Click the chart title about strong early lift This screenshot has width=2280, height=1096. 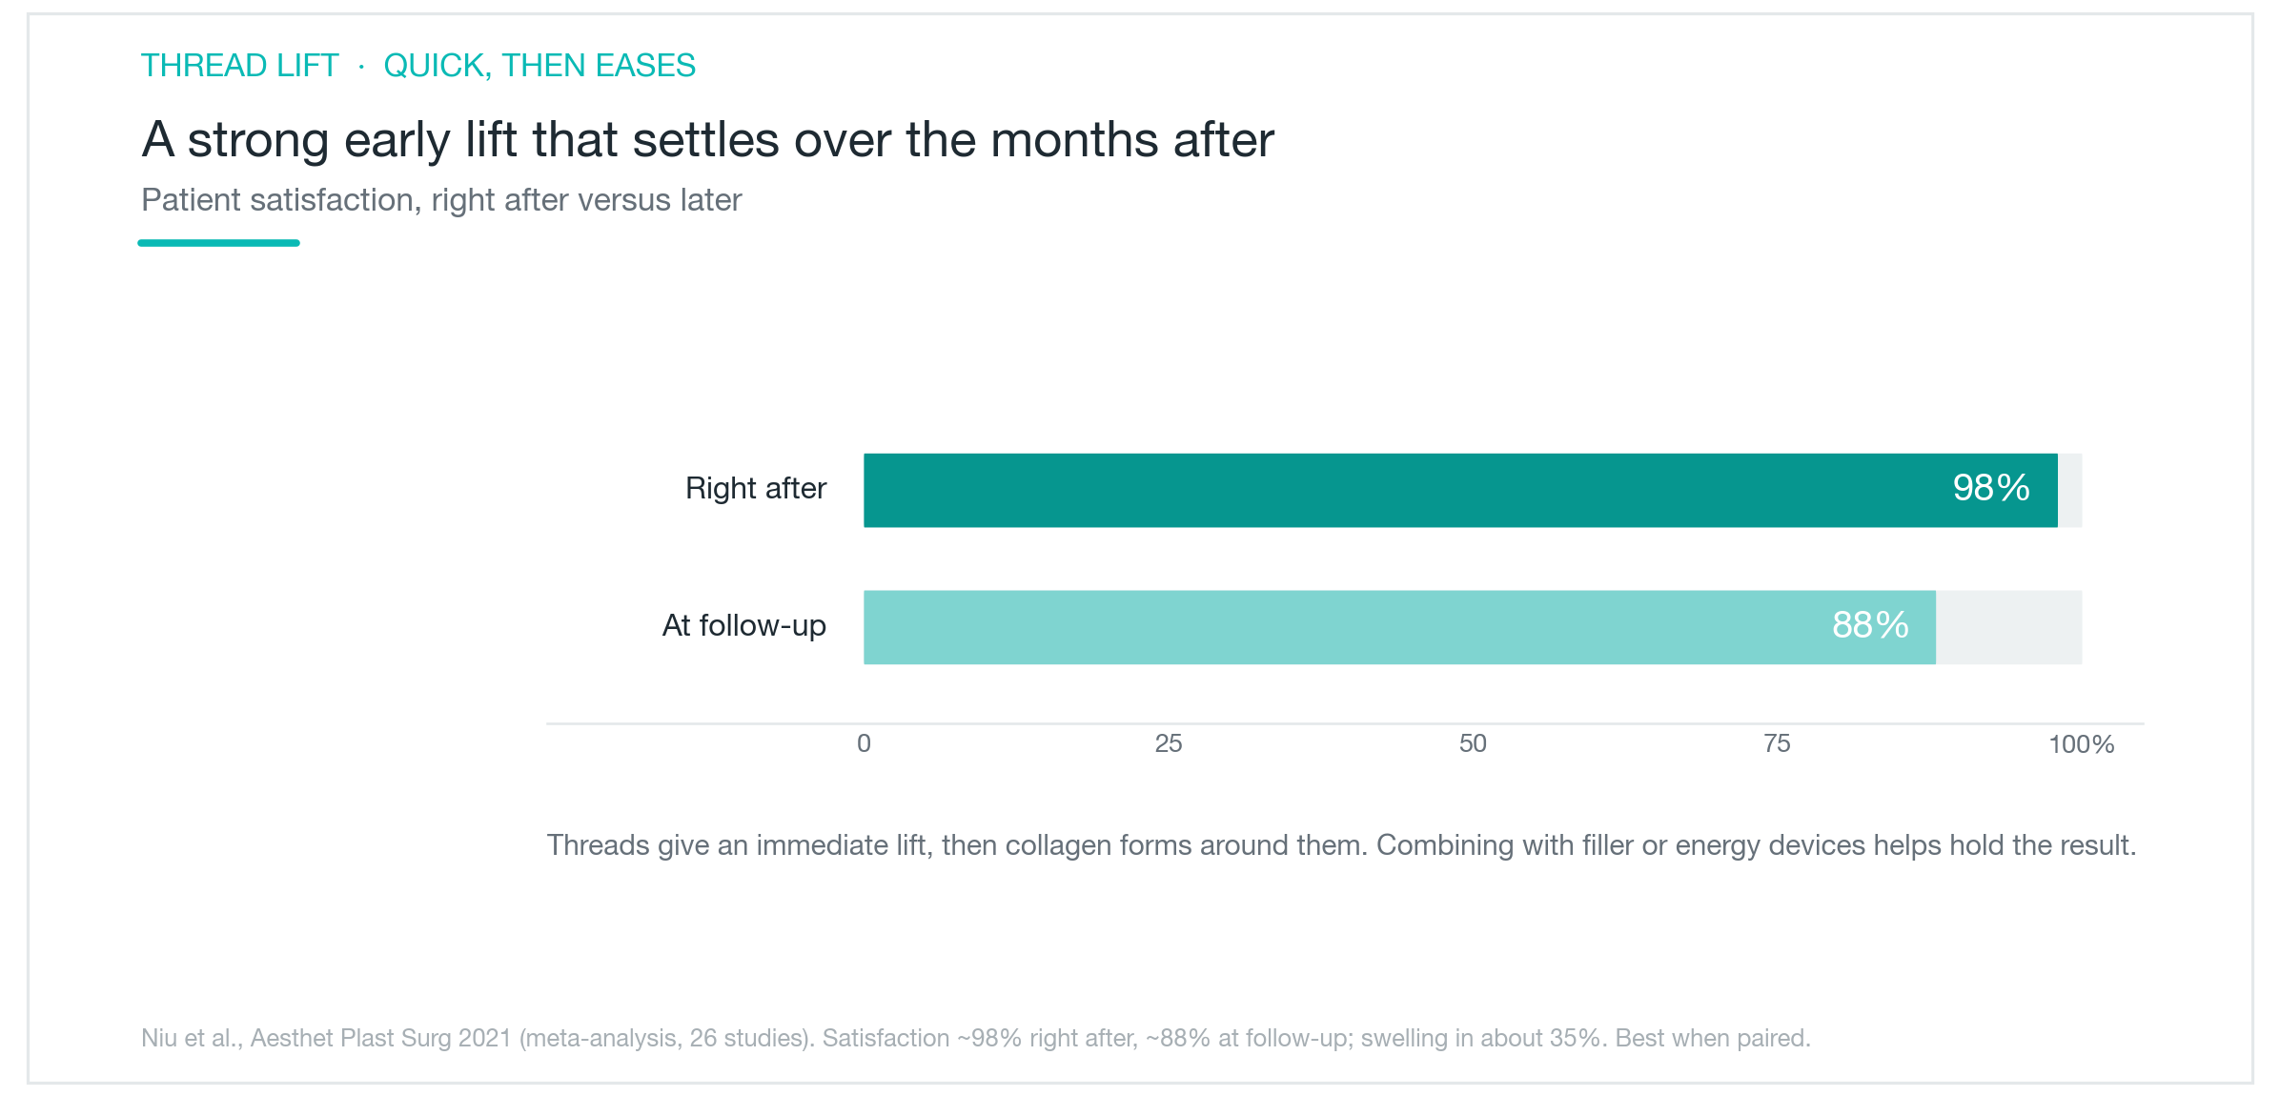pyautogui.click(x=708, y=140)
